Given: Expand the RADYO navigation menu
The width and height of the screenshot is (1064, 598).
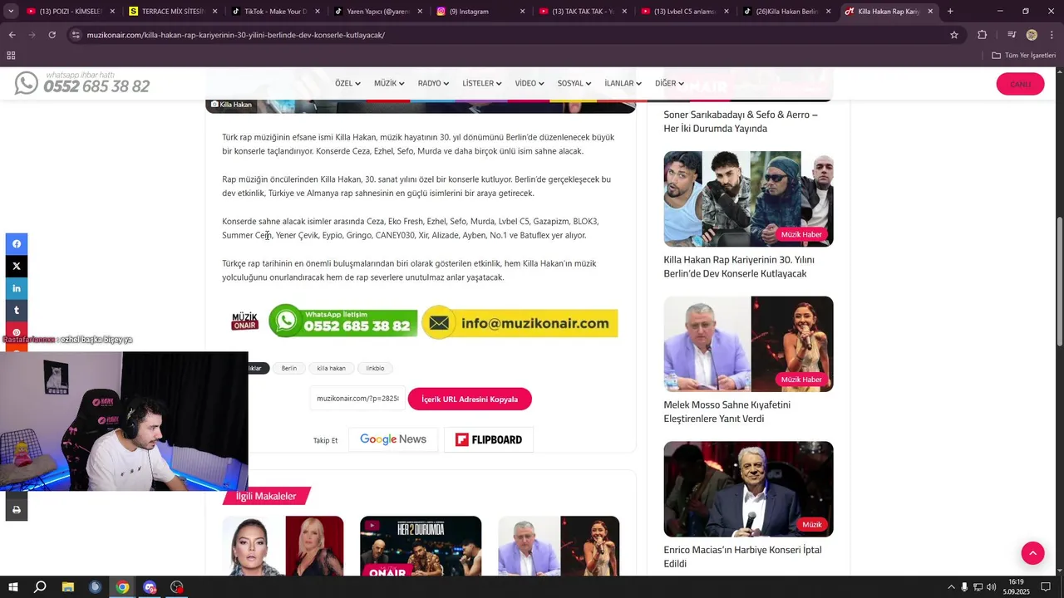Looking at the screenshot, I should pyautogui.click(x=433, y=84).
